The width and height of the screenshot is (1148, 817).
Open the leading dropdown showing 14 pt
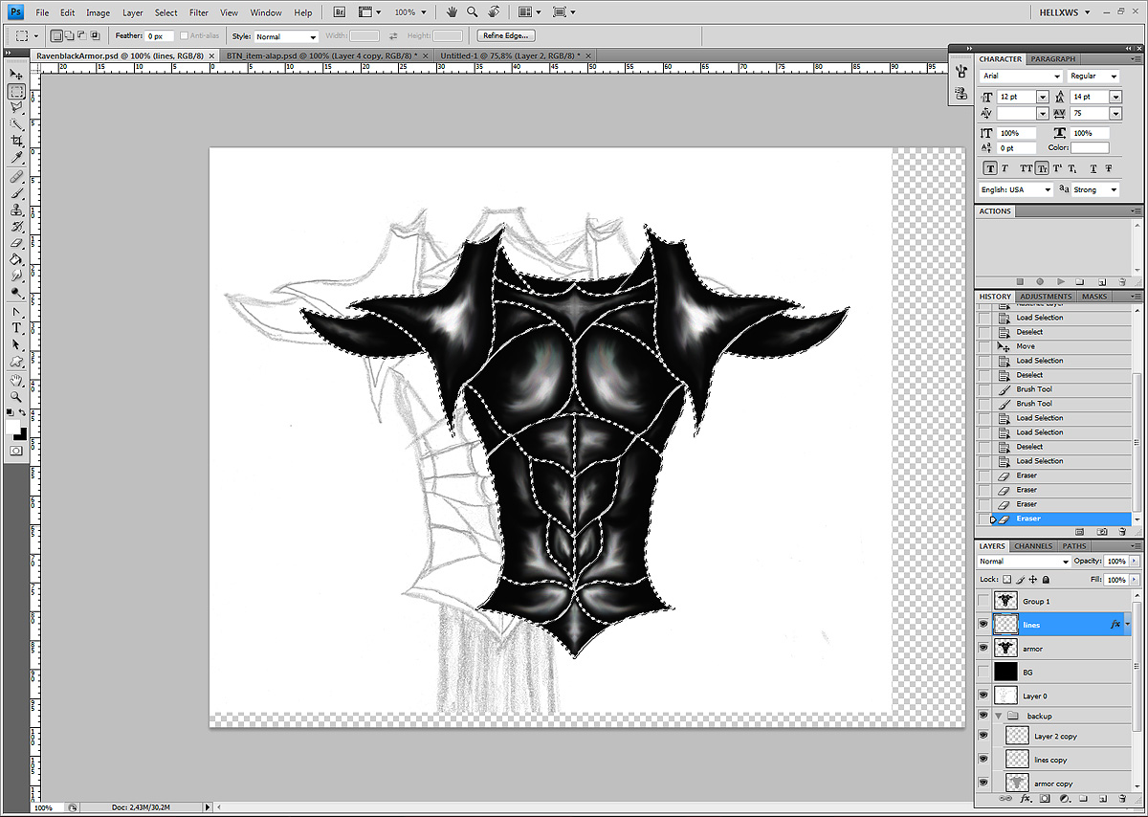(1115, 97)
